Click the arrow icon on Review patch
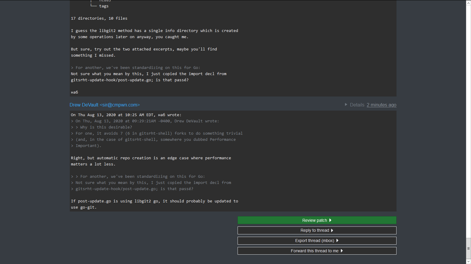Viewport: 471px width, 264px height. pyautogui.click(x=330, y=220)
